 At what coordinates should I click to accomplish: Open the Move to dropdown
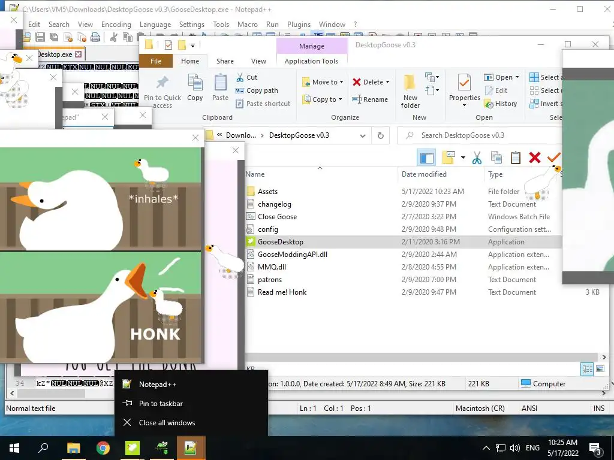(x=323, y=82)
